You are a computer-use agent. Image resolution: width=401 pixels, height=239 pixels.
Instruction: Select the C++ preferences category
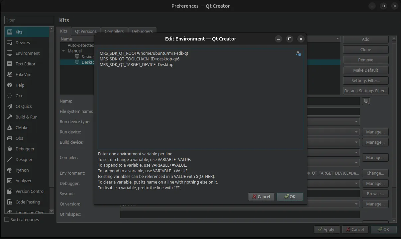click(x=27, y=96)
